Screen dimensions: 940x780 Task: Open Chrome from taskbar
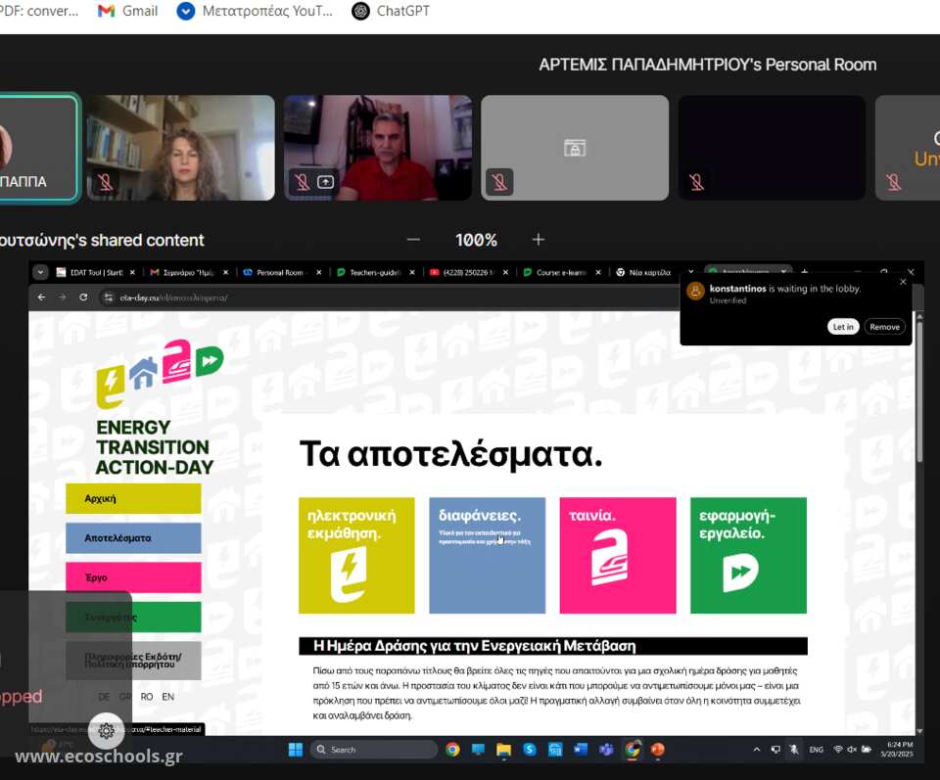tap(452, 750)
